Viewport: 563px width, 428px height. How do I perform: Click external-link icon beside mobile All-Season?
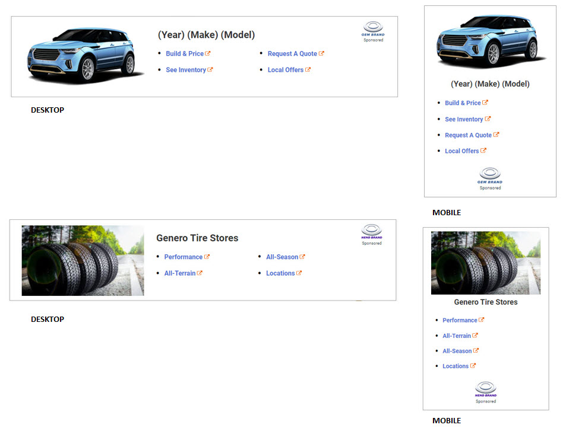point(476,351)
